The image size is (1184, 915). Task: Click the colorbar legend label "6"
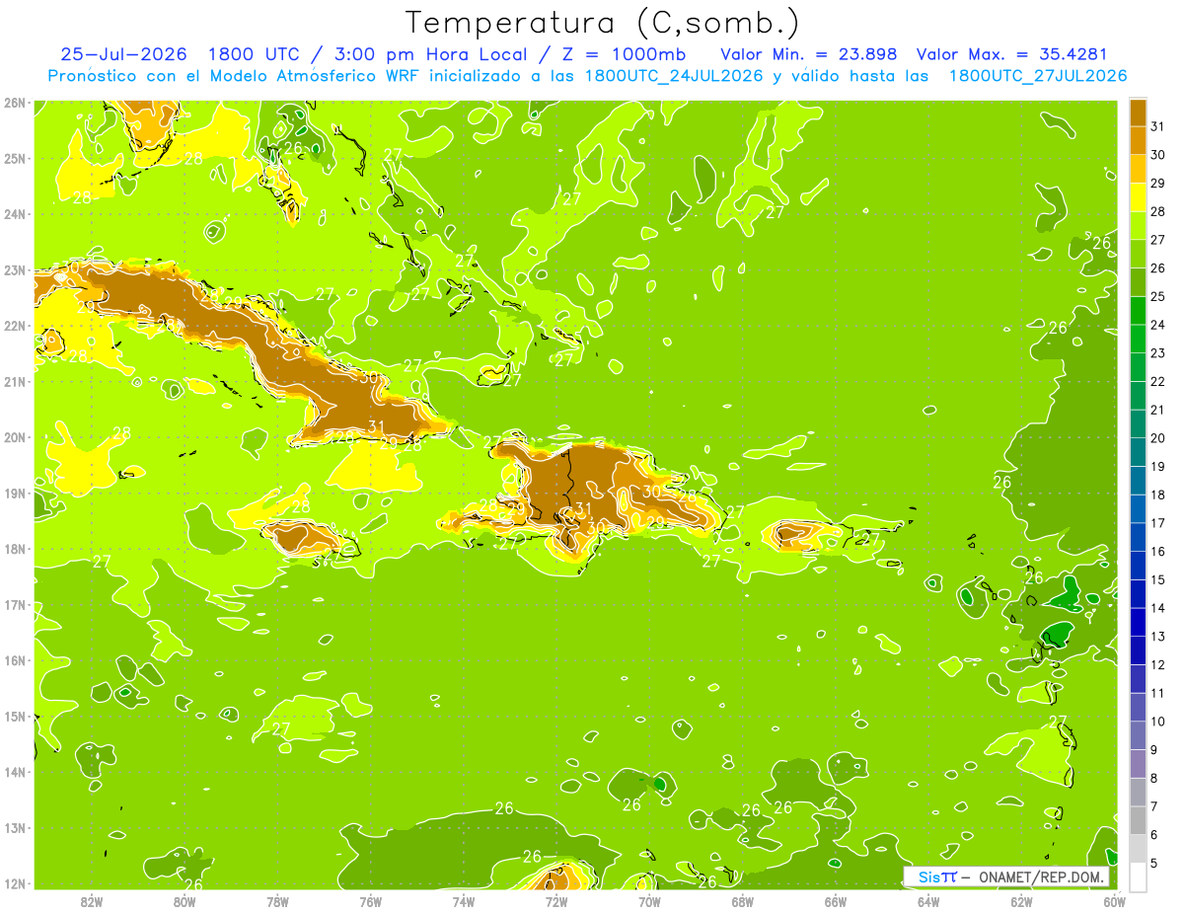(x=1154, y=835)
